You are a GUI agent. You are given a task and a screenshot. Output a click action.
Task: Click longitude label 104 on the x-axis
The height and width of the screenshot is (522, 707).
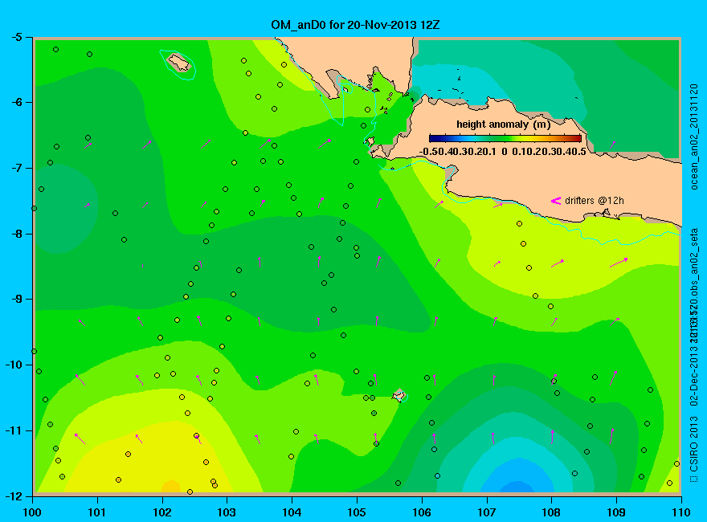[292, 512]
